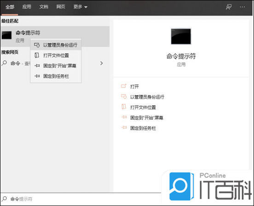
Task: Click the 打开 icon in right pane
Action: tap(124, 86)
